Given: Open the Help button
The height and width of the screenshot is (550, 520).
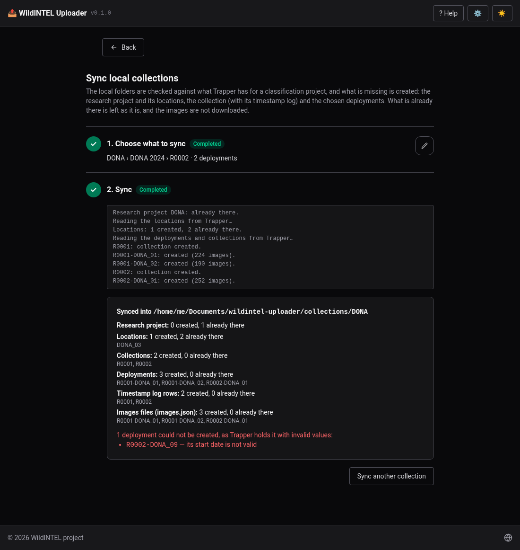Looking at the screenshot, I should tap(448, 13).
